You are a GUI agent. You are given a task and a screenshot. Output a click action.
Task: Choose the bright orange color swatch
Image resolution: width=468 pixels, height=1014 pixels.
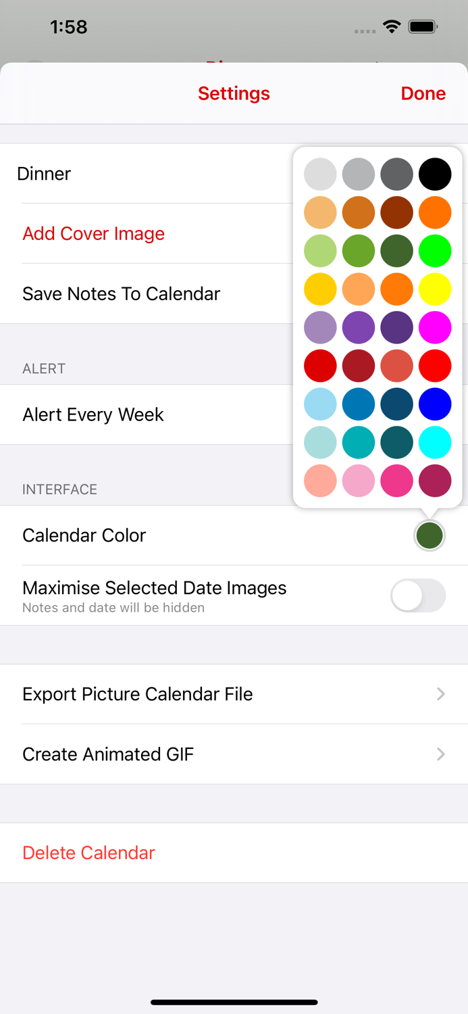435,212
